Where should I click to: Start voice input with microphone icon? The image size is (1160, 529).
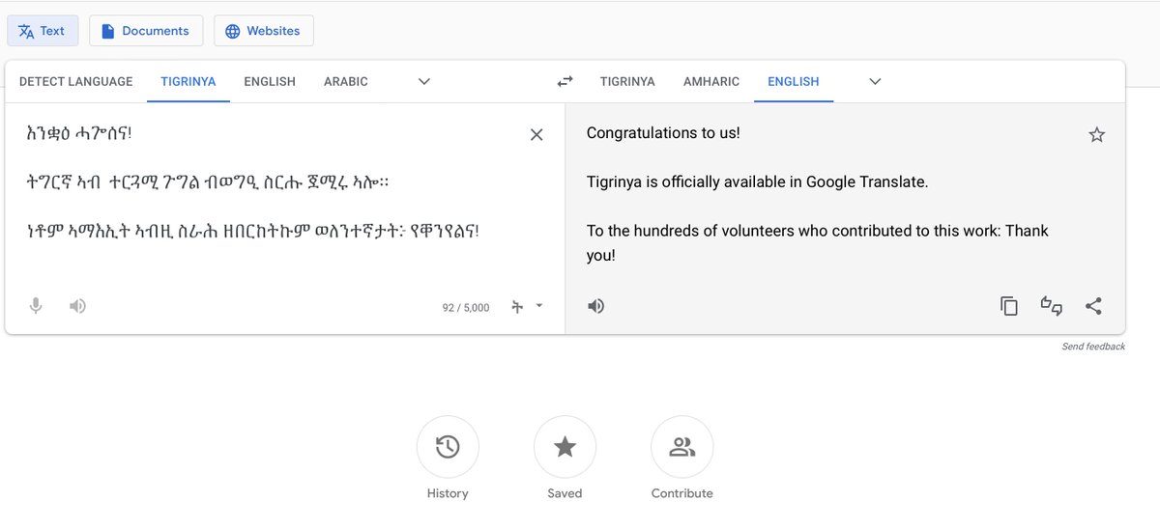[36, 306]
